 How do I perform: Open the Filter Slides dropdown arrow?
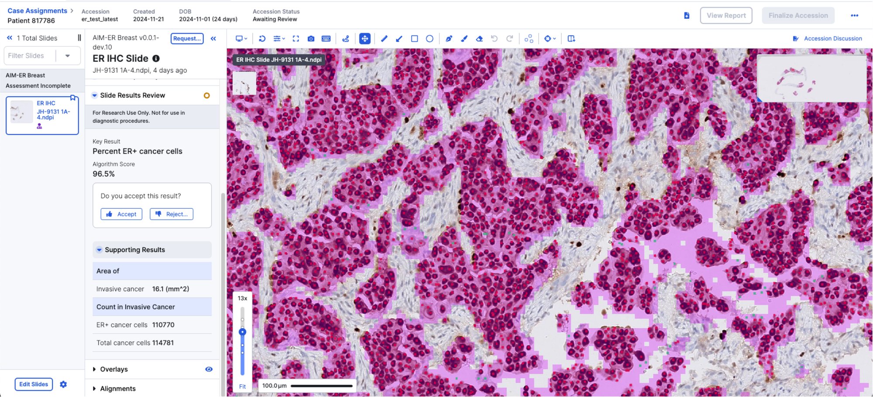tap(68, 56)
